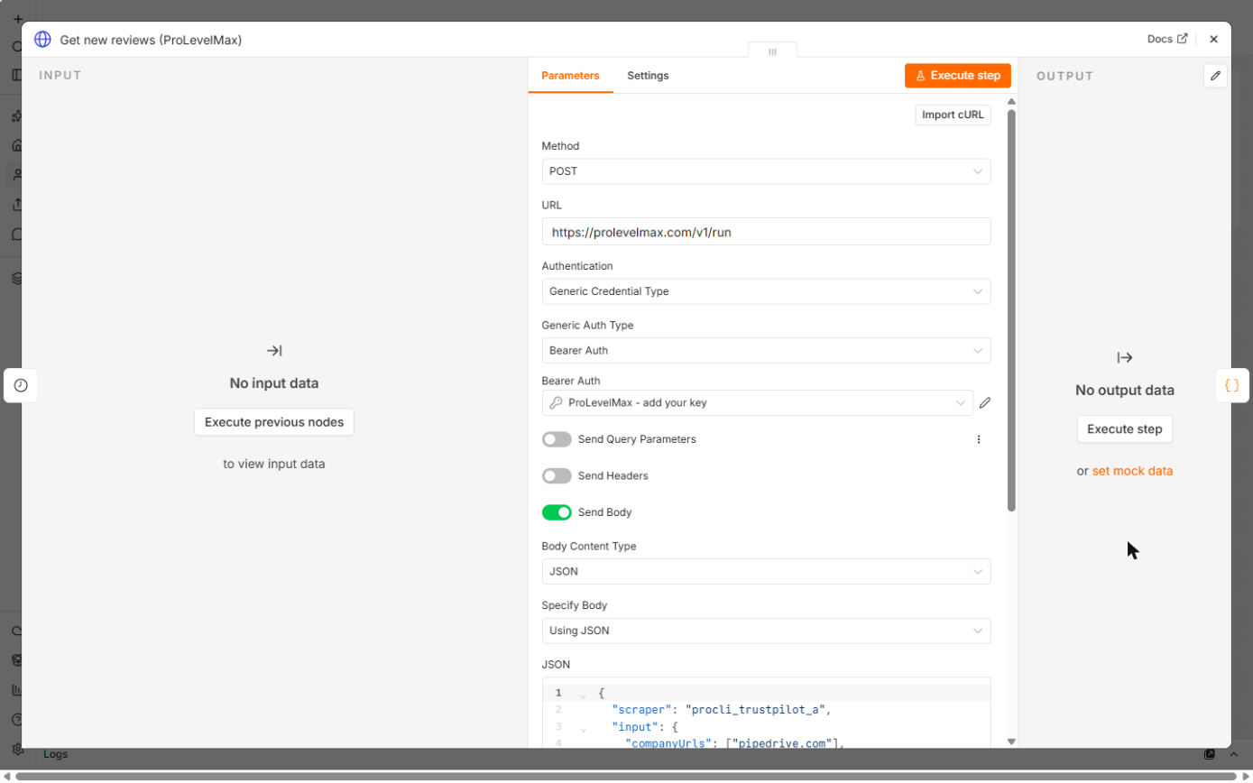Close the Get new reviews node panel
This screenshot has width=1253, height=783.
point(1213,40)
